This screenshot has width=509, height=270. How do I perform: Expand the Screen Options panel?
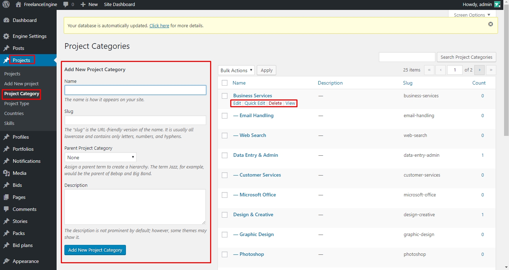click(x=472, y=15)
